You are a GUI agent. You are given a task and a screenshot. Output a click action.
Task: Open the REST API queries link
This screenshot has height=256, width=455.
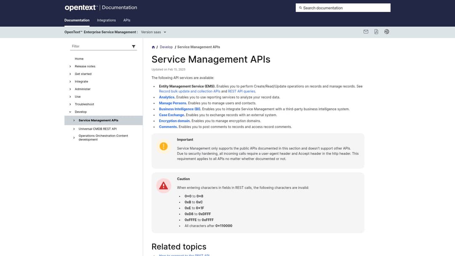coord(242,91)
